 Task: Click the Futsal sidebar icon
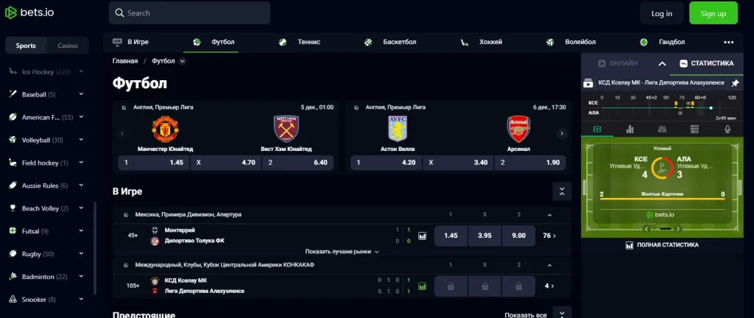(x=13, y=231)
